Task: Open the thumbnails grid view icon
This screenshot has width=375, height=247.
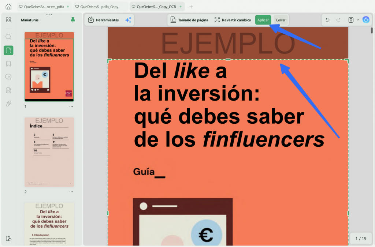Action: click(8, 20)
